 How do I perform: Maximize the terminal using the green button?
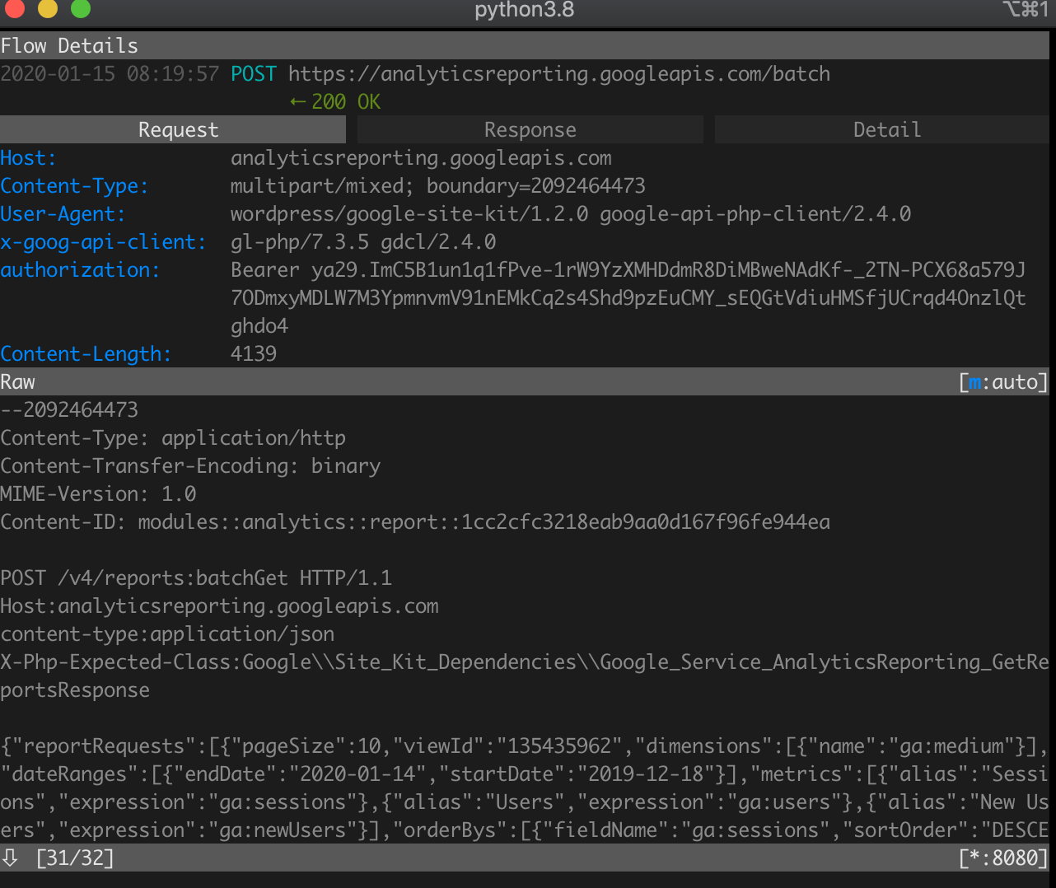click(81, 9)
